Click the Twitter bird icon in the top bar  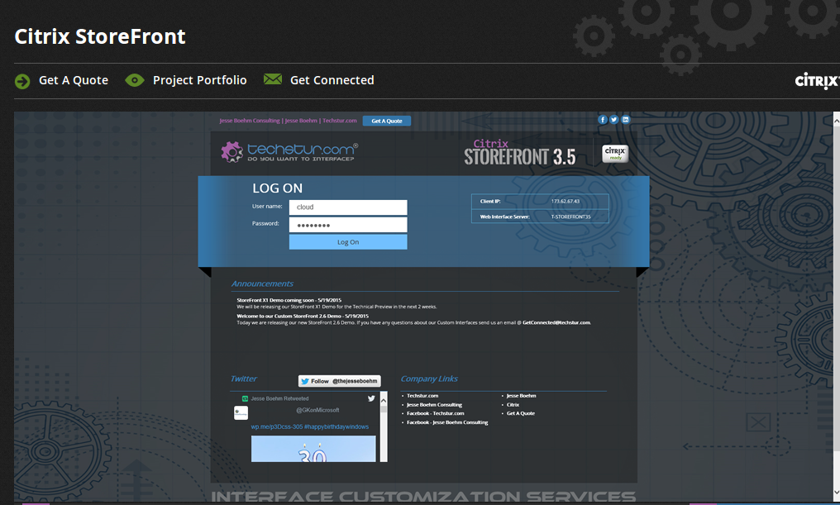(x=613, y=120)
